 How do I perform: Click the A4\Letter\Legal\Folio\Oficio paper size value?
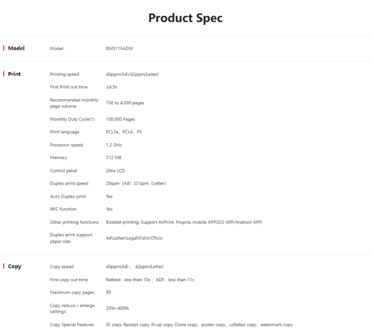pyautogui.click(x=134, y=238)
